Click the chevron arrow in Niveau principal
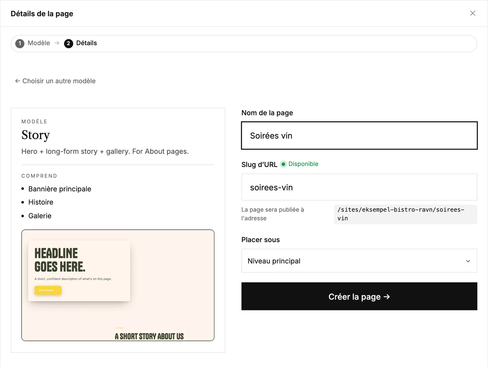Screen dimensions: 488x367 tap(468, 261)
